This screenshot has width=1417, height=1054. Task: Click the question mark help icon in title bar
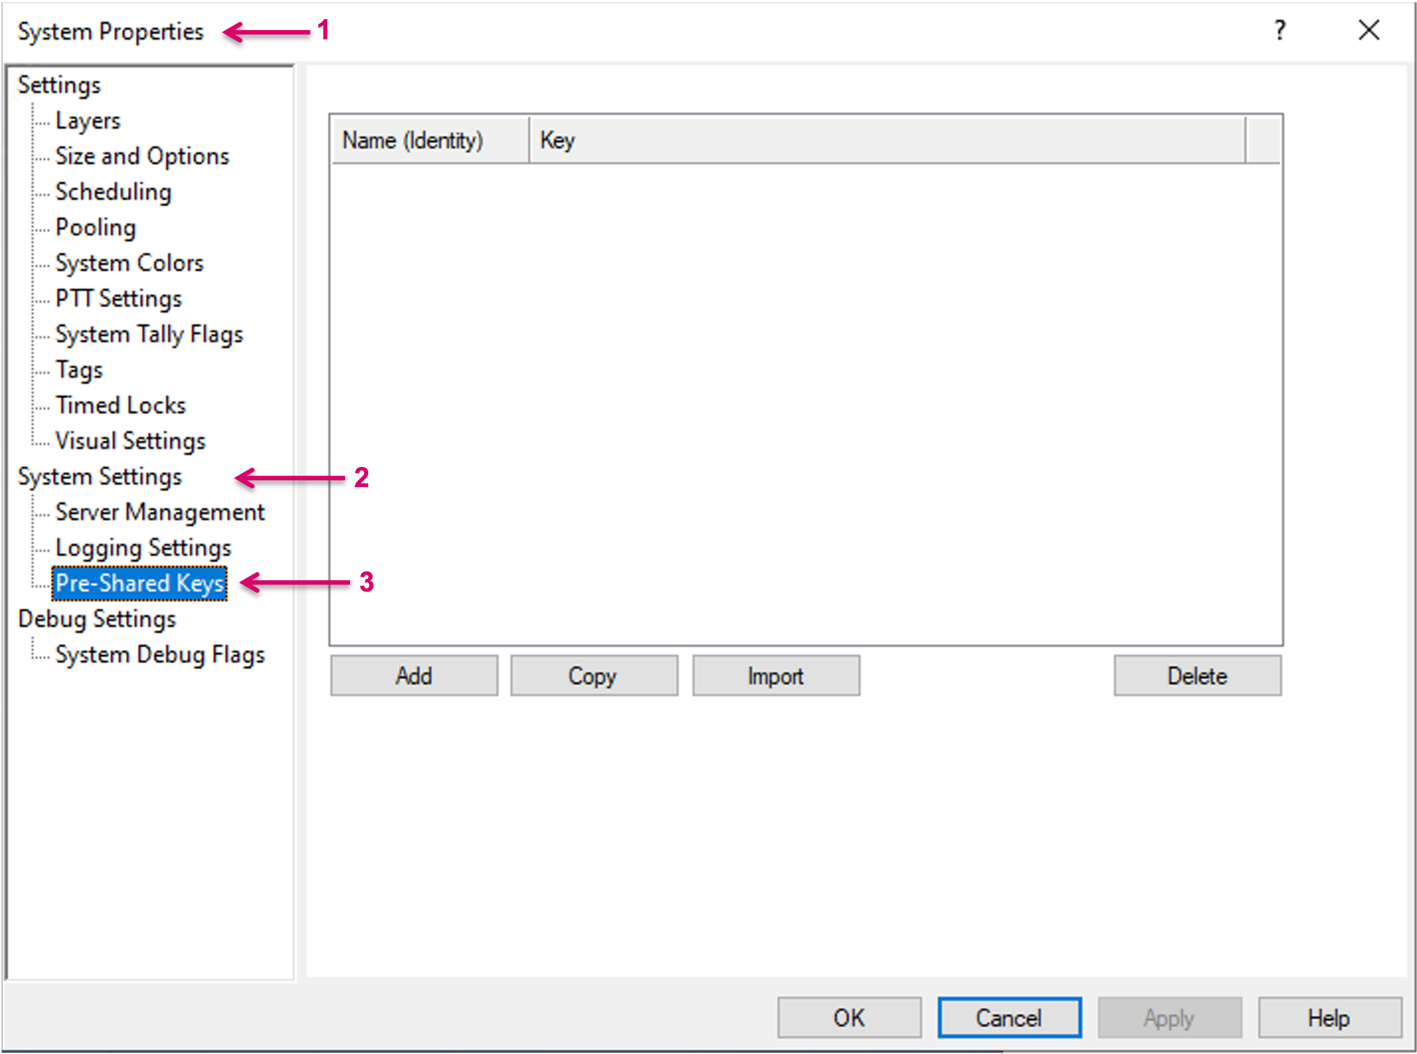point(1279,31)
